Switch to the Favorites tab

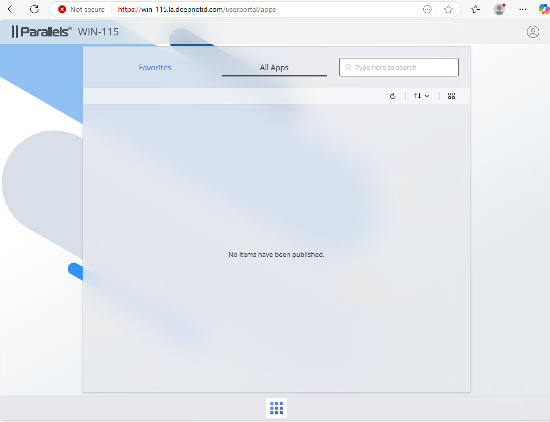(x=155, y=68)
